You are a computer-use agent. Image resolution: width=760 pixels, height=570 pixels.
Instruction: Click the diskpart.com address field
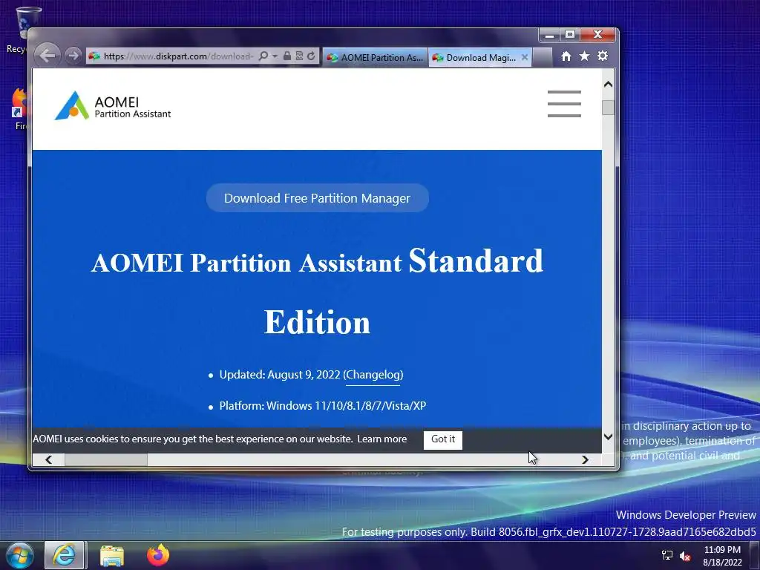click(178, 56)
